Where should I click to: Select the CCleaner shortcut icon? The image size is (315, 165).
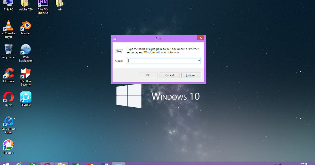point(8,75)
